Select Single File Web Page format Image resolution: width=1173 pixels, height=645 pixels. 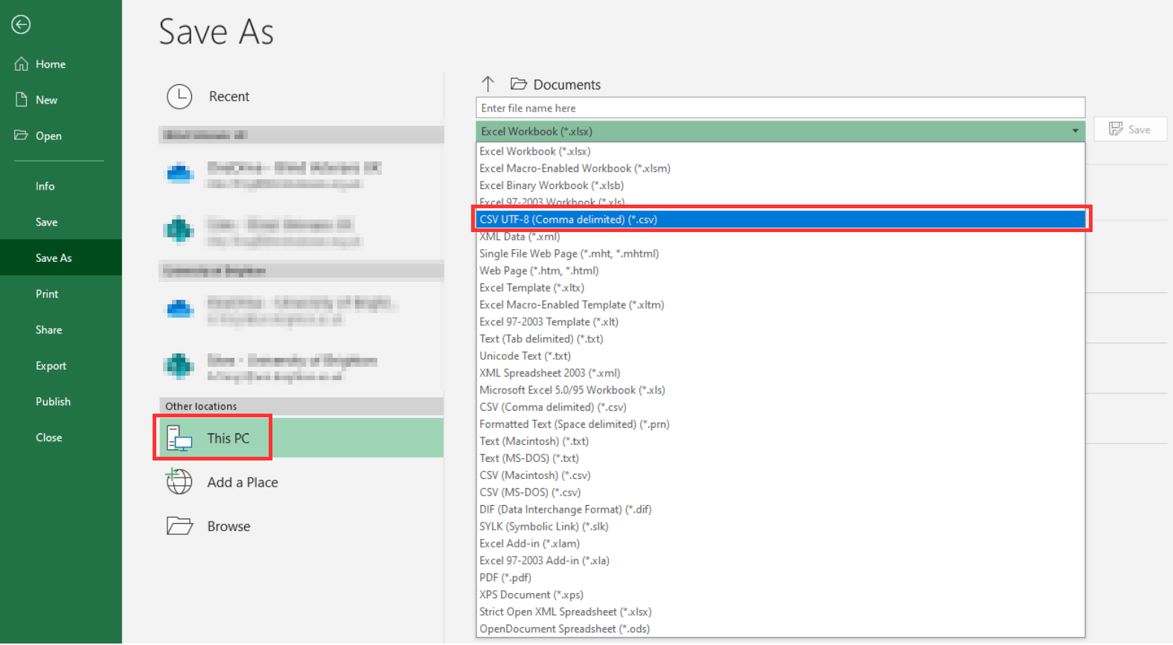tap(780, 254)
